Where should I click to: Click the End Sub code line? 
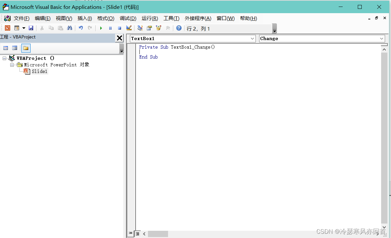tap(148, 57)
